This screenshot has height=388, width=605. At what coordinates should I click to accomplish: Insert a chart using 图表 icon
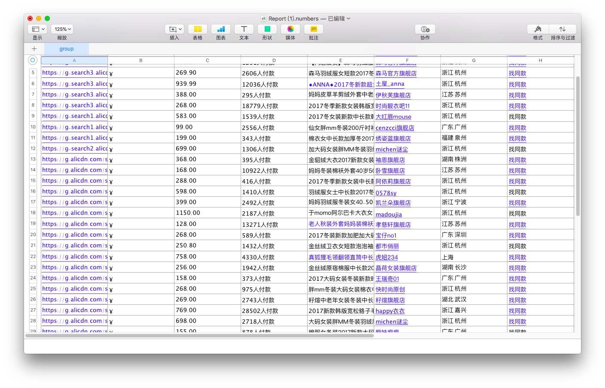(221, 29)
